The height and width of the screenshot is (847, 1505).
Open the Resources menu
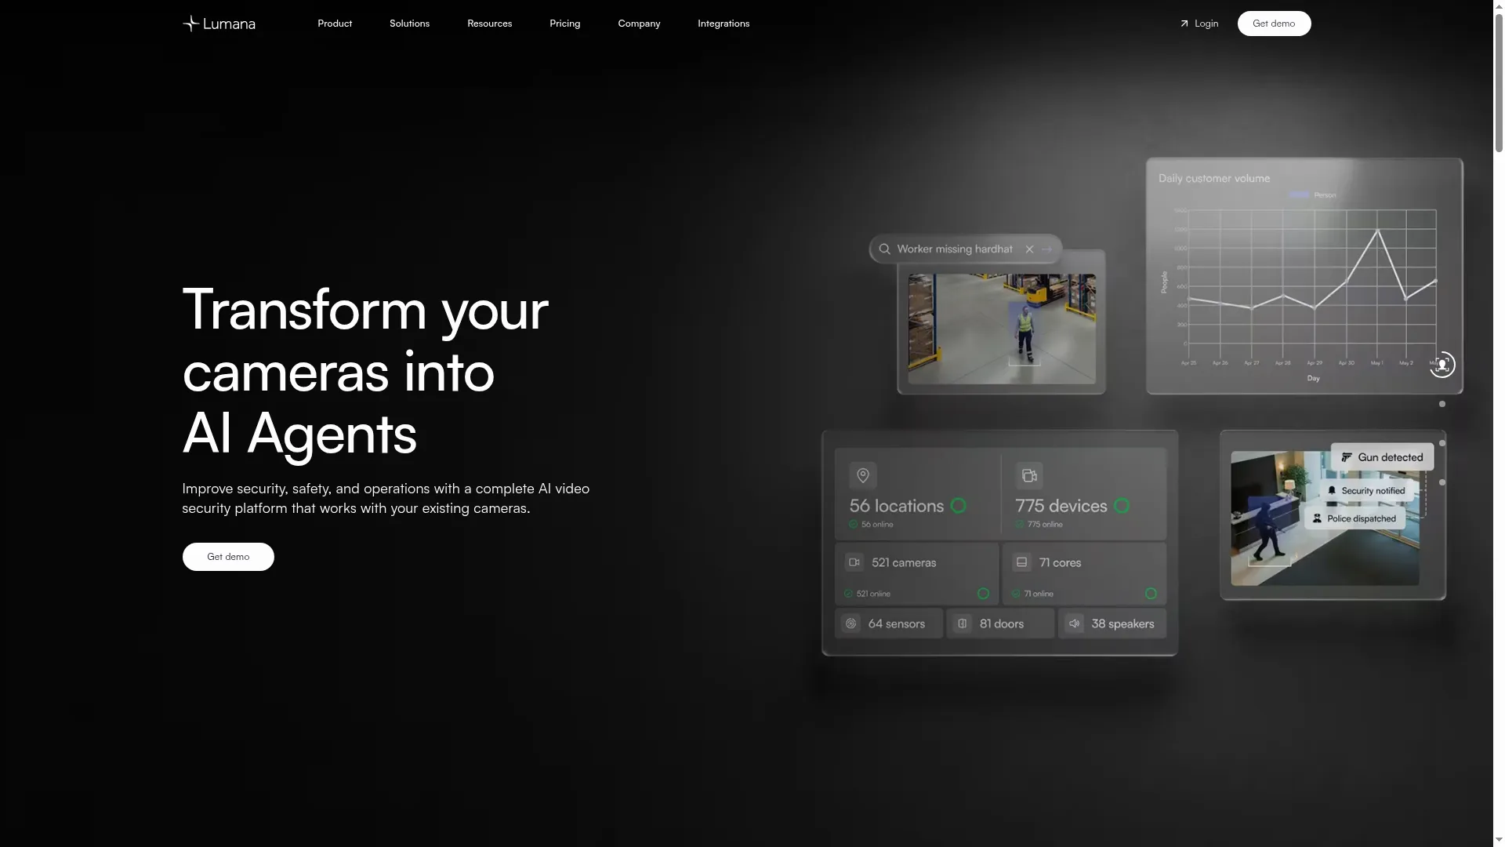click(490, 24)
